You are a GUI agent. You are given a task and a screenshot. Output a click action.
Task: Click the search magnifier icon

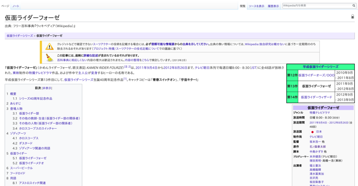354,6
